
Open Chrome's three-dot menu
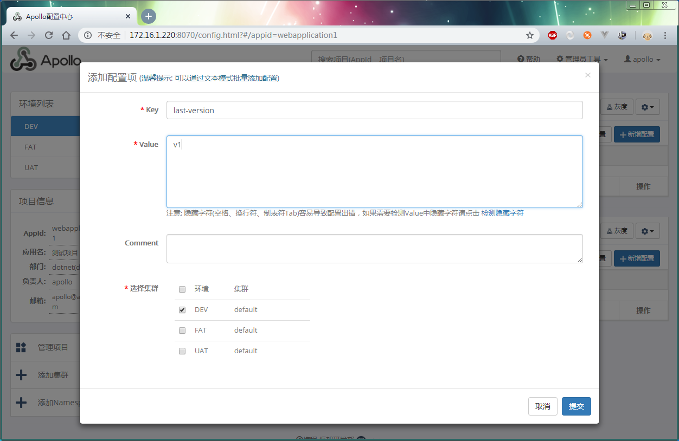coord(666,35)
